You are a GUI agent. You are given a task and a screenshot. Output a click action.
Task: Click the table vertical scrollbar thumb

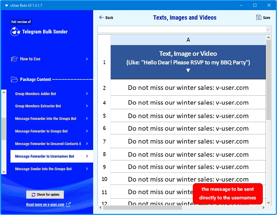pos(268,80)
